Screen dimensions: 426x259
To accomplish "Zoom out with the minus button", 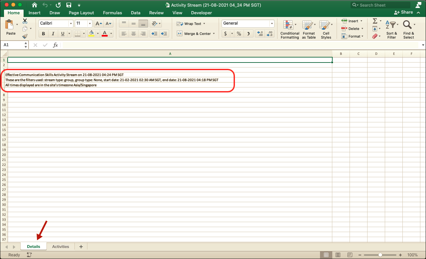I will [359, 255].
